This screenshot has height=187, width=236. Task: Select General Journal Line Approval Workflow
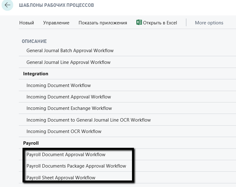[x=68, y=62]
